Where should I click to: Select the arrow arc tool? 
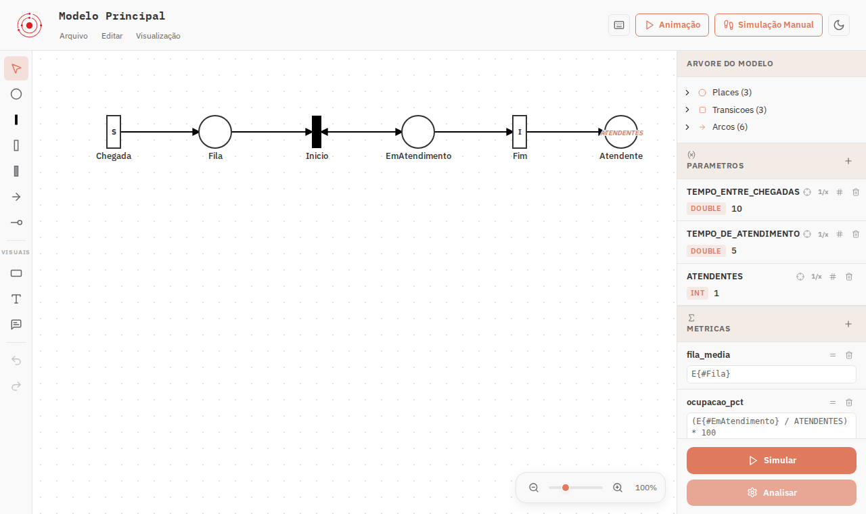point(16,197)
